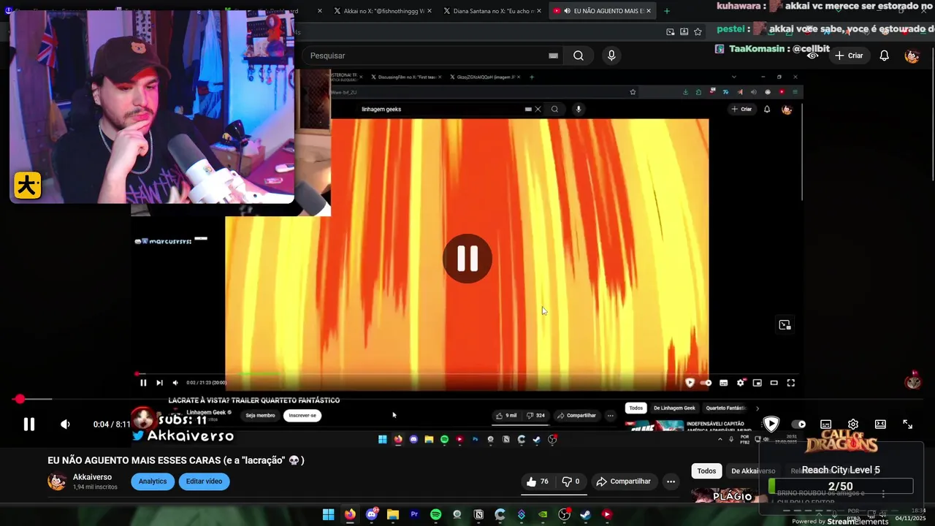The height and width of the screenshot is (526, 935).
Task: Toggle autoplay switch on outer player
Action: tap(799, 424)
